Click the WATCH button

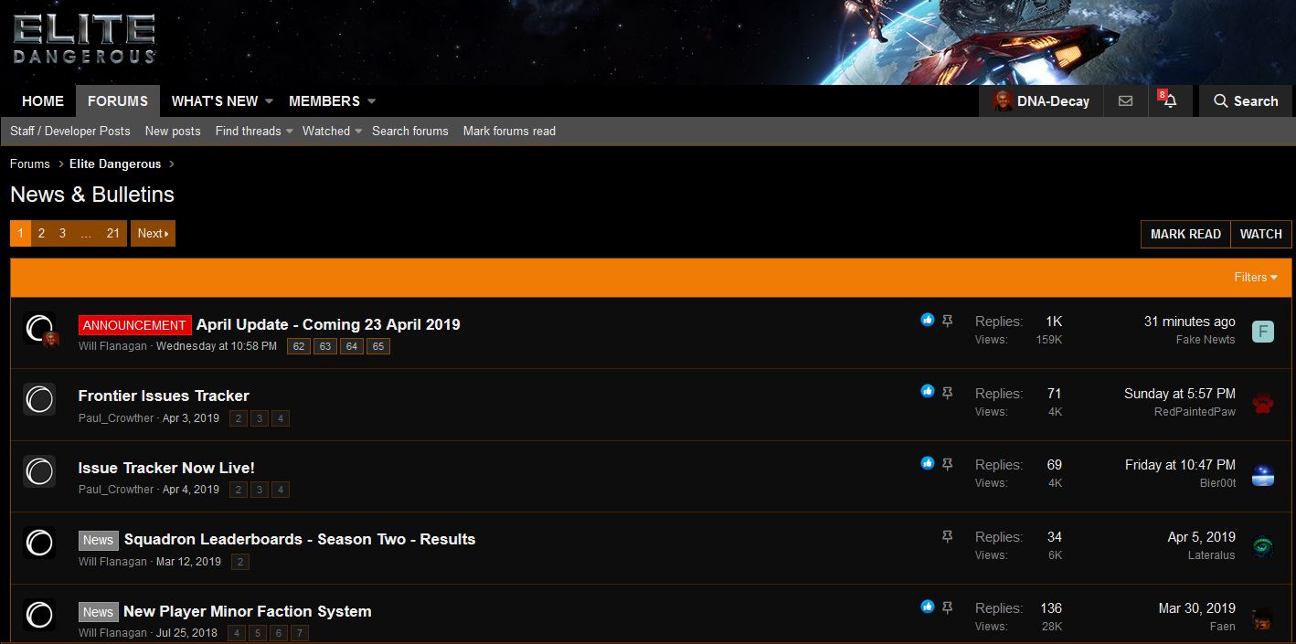pyautogui.click(x=1261, y=234)
